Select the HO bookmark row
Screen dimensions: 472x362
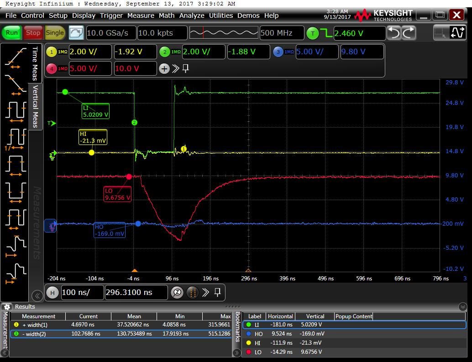(x=354, y=334)
